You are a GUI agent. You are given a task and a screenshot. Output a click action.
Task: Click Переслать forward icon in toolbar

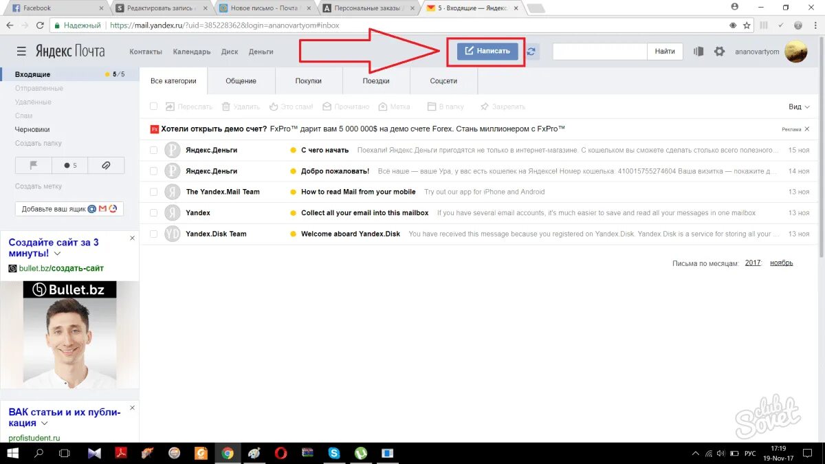pos(170,107)
